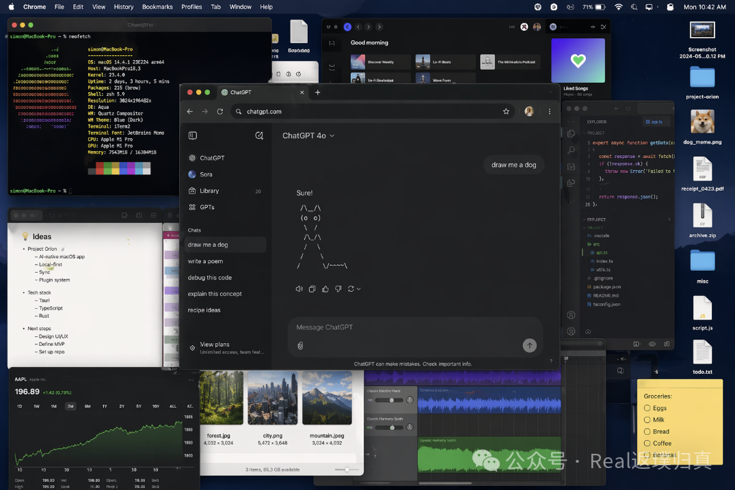Open the History menu in menu bar
This screenshot has width=735, height=490.
coord(124,7)
